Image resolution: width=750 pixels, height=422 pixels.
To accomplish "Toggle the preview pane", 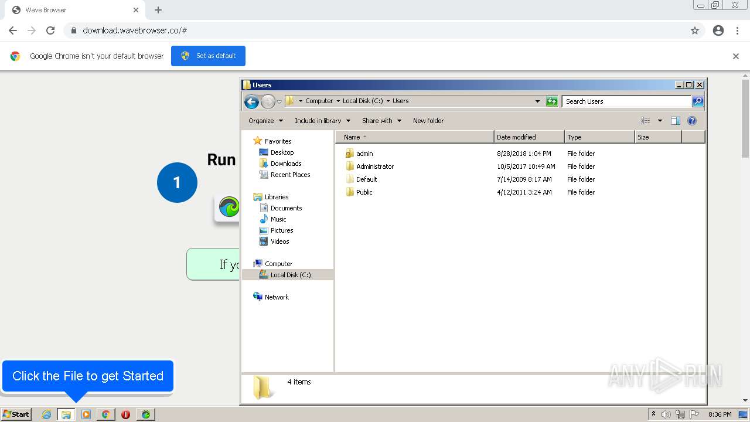I will 676,121.
